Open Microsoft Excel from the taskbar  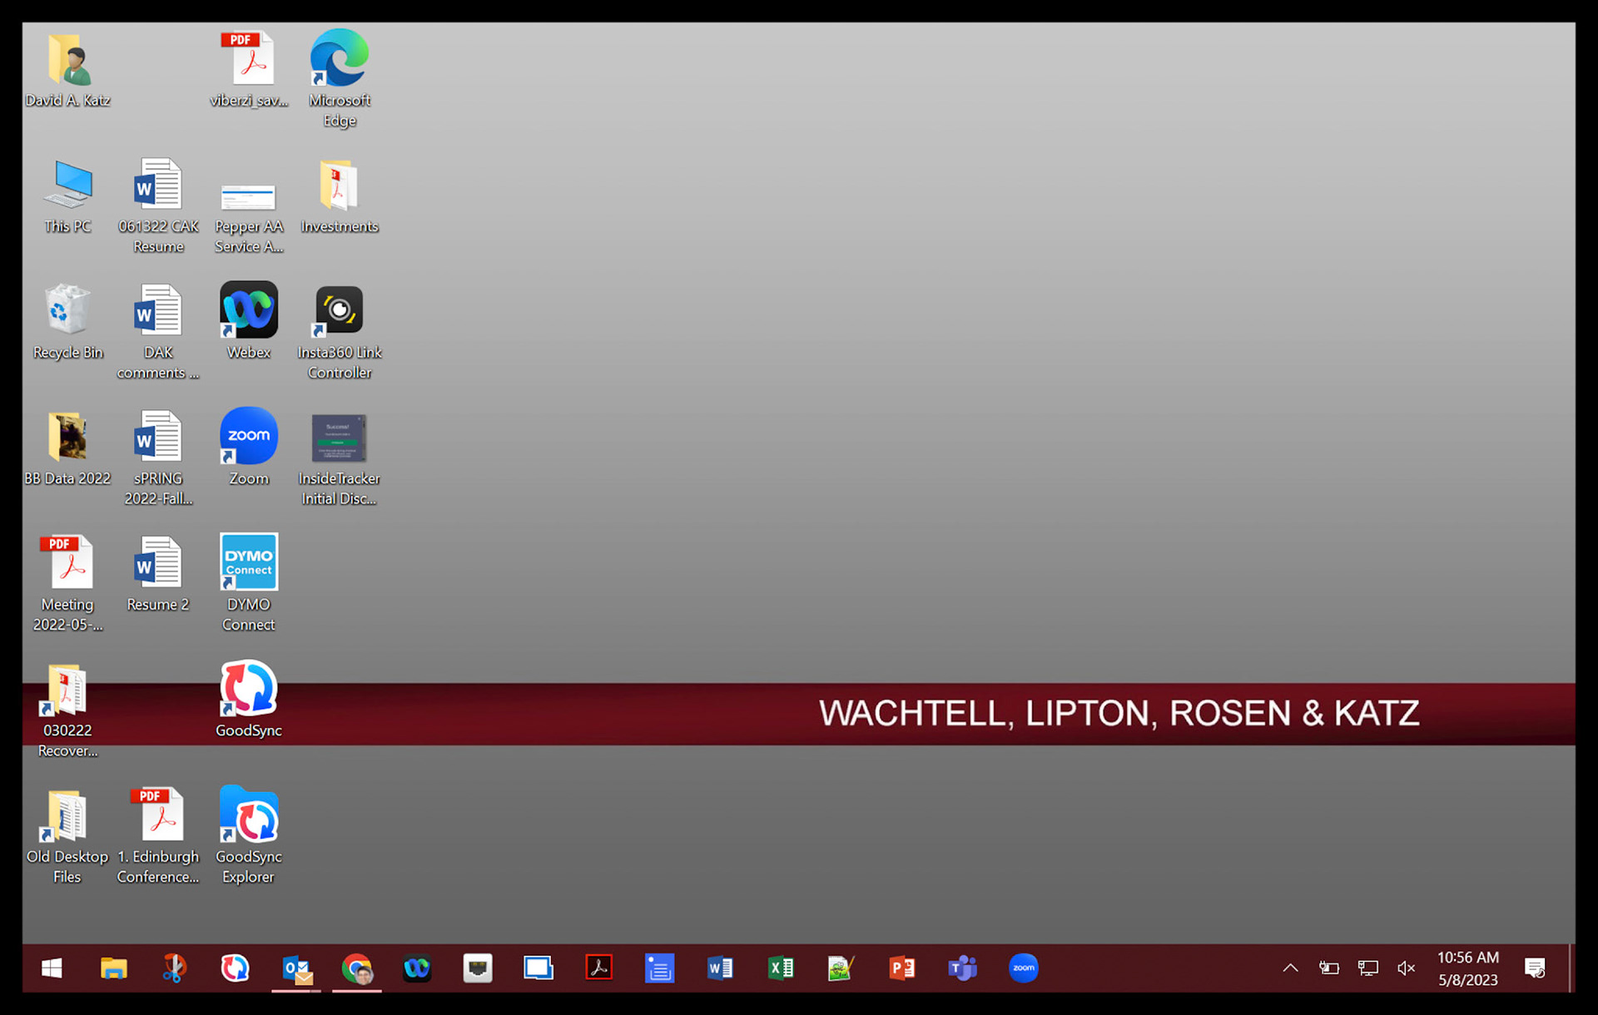(781, 968)
